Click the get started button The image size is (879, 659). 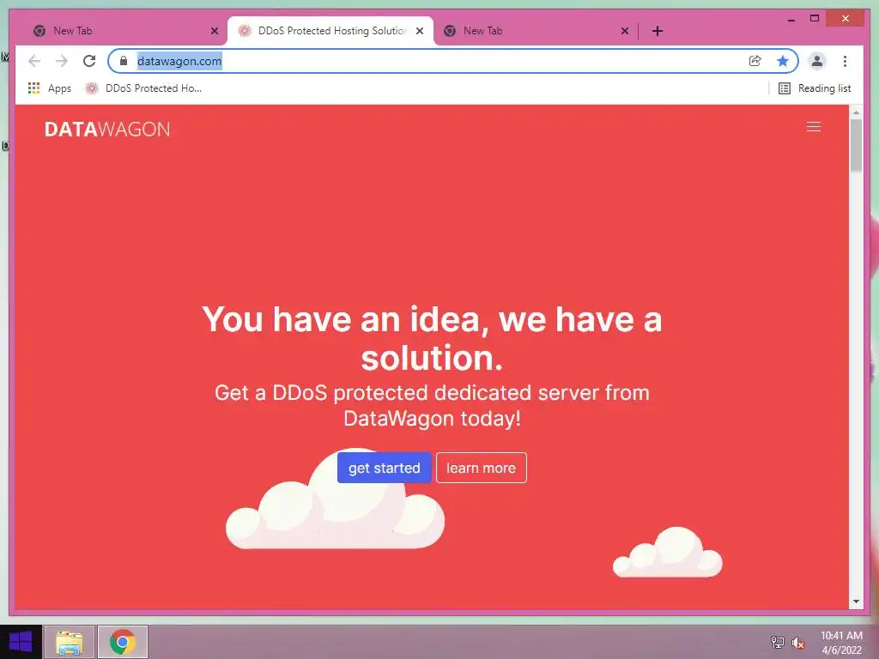click(384, 468)
